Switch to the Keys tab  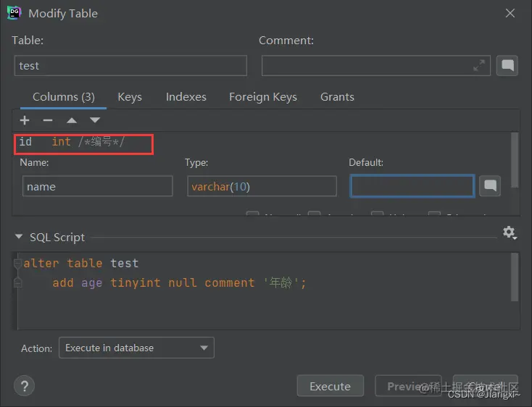(x=130, y=97)
